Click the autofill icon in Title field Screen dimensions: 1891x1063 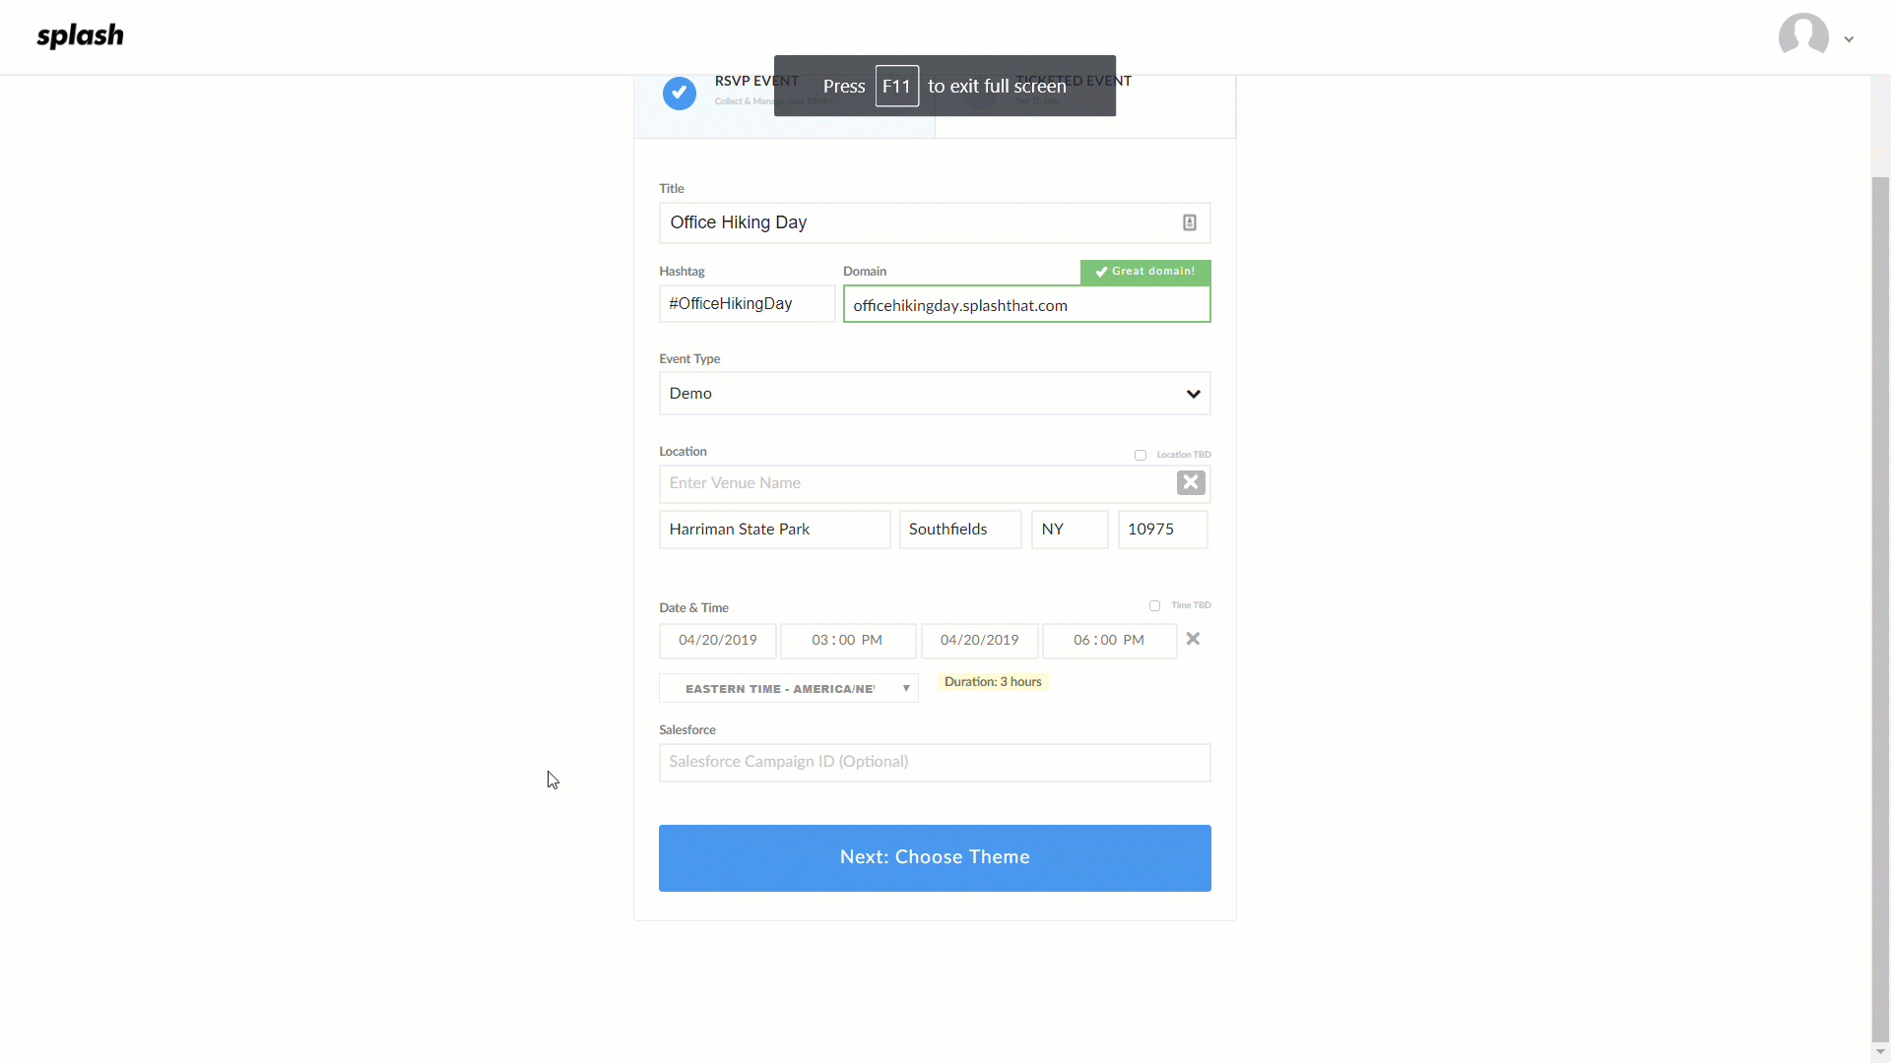point(1190,222)
